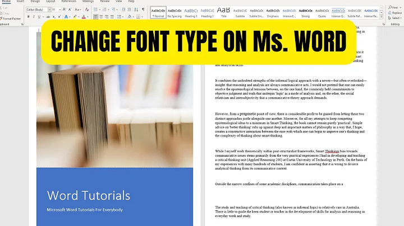Open the change case dropdown

[x=77, y=10]
